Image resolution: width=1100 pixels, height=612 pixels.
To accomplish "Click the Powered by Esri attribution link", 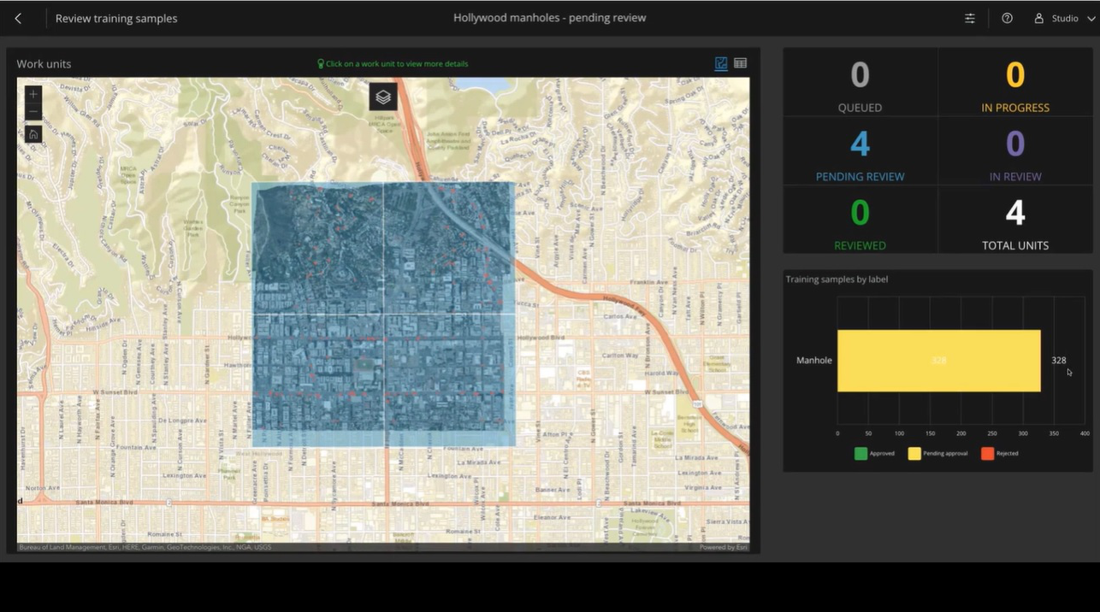I will 723,546.
